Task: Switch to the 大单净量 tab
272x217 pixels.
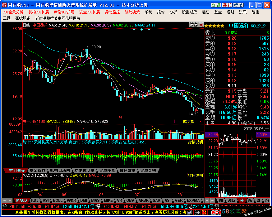Action: pos(107,171)
